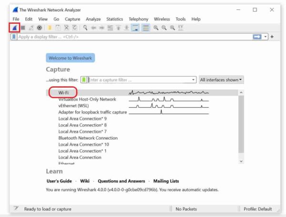Add a display filter button with plus icon
The width and height of the screenshot is (286, 217).
click(272, 37)
